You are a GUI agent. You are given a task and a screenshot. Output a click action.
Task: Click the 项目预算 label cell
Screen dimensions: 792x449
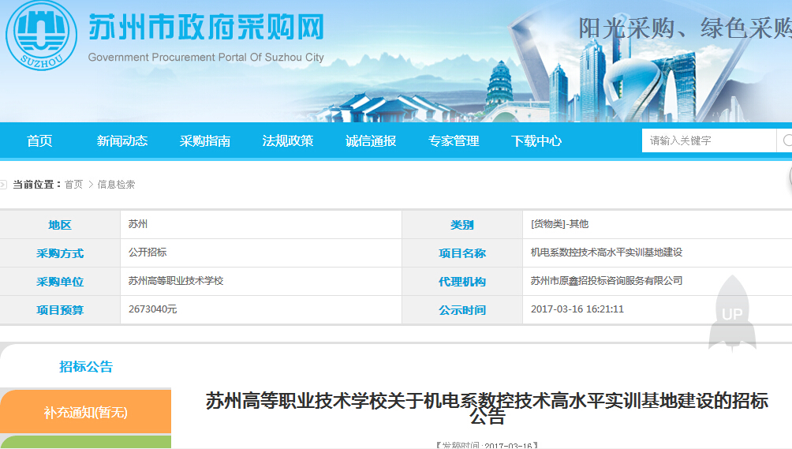[60, 309]
